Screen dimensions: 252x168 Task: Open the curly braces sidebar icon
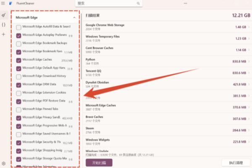(3, 25)
